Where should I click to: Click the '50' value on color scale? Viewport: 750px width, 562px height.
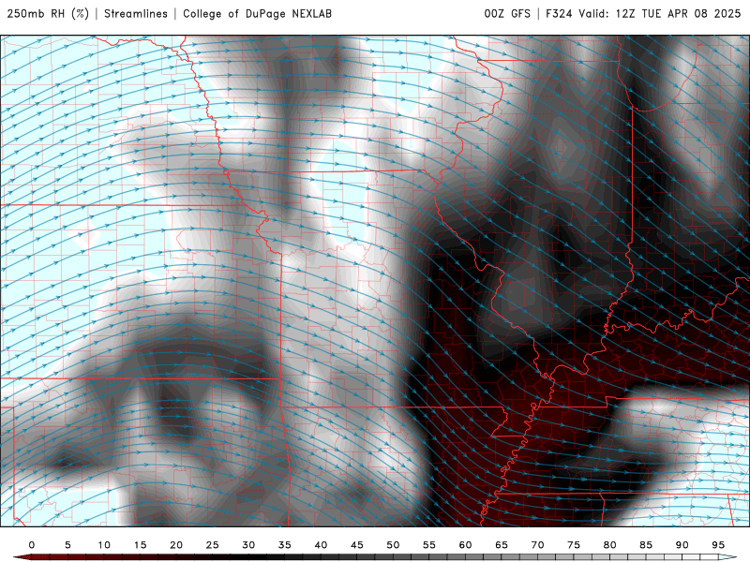393,545
